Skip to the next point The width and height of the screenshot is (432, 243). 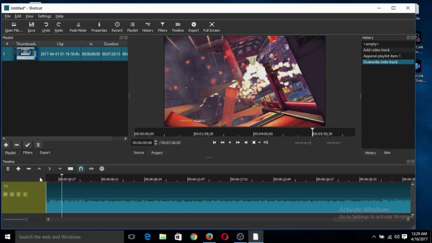[246, 142]
